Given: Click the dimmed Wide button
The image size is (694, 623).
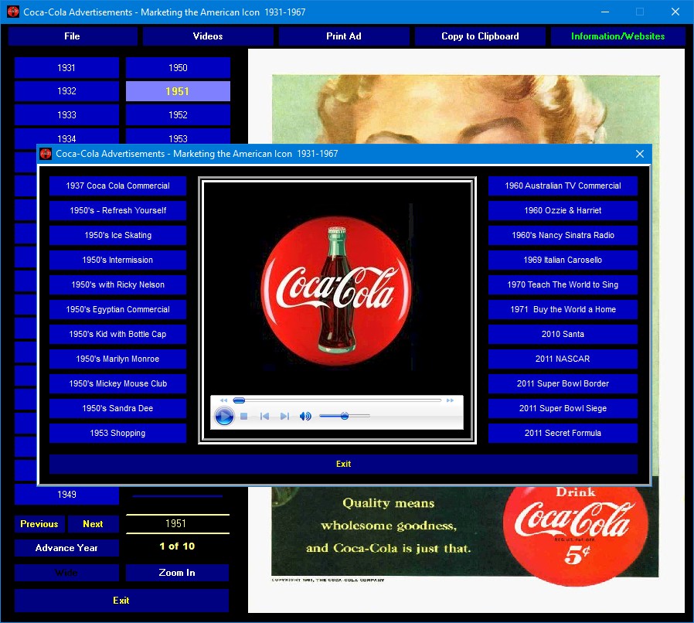Looking at the screenshot, I should (66, 573).
